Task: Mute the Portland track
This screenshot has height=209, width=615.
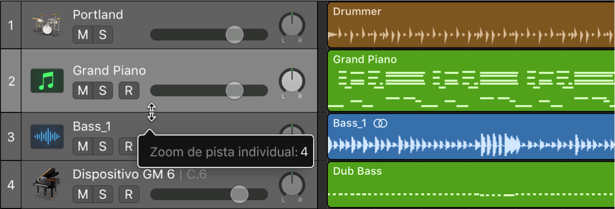Action: point(83,35)
